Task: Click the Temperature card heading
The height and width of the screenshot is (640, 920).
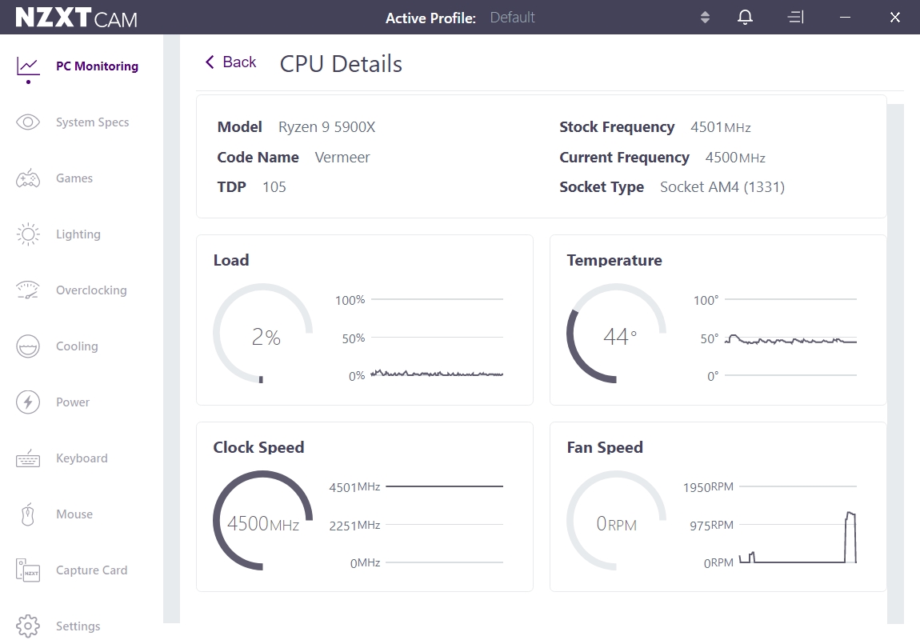Action: pos(614,260)
